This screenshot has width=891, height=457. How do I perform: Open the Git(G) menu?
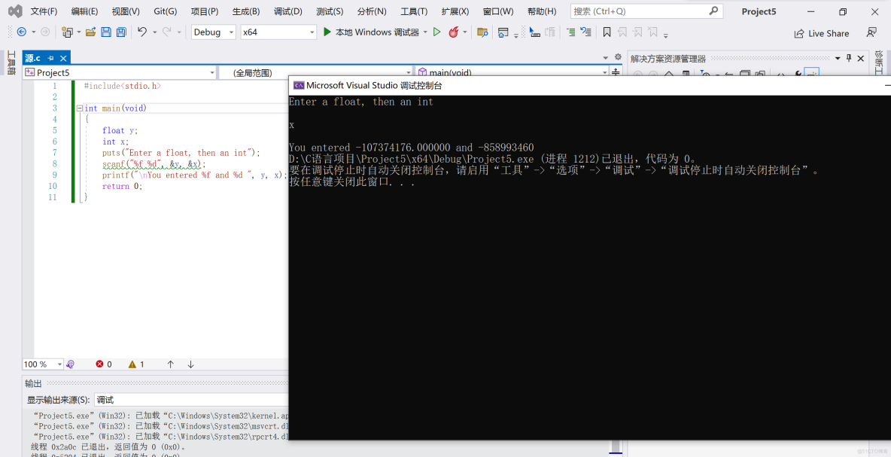166,11
